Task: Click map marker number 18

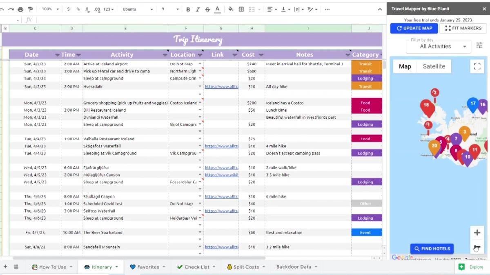Action: tap(426, 106)
